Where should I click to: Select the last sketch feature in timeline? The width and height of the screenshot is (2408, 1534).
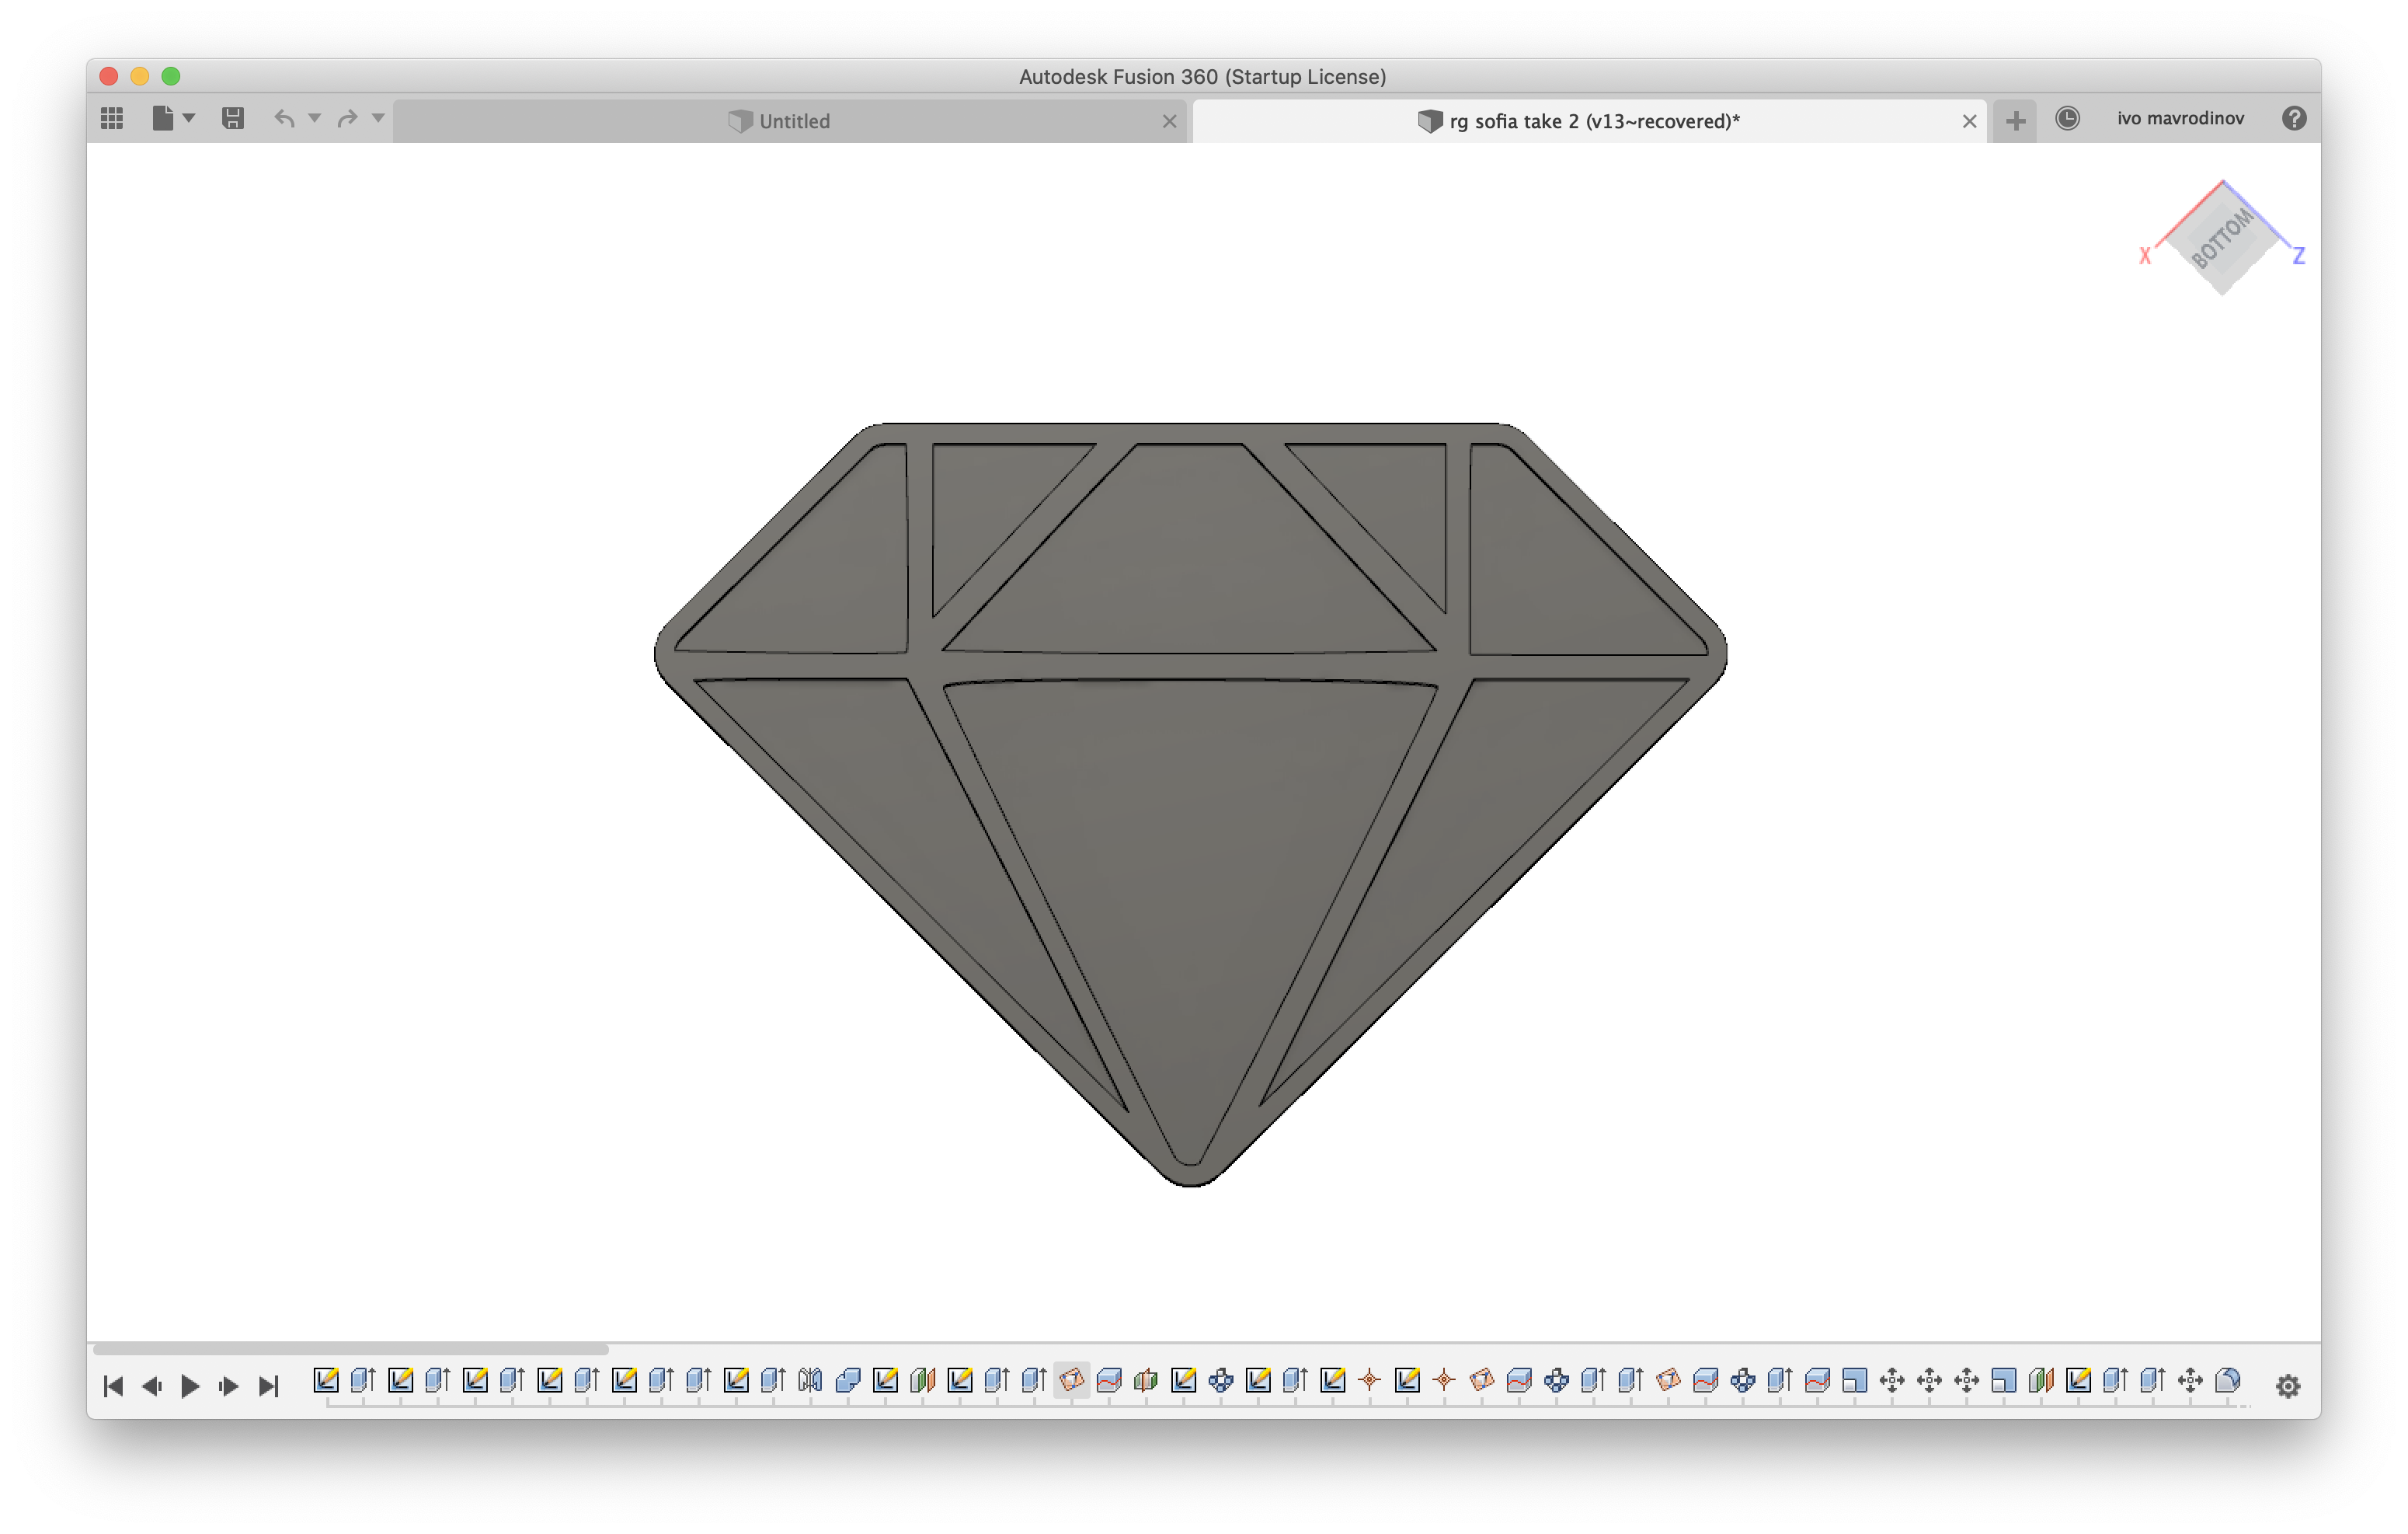(2078, 1380)
